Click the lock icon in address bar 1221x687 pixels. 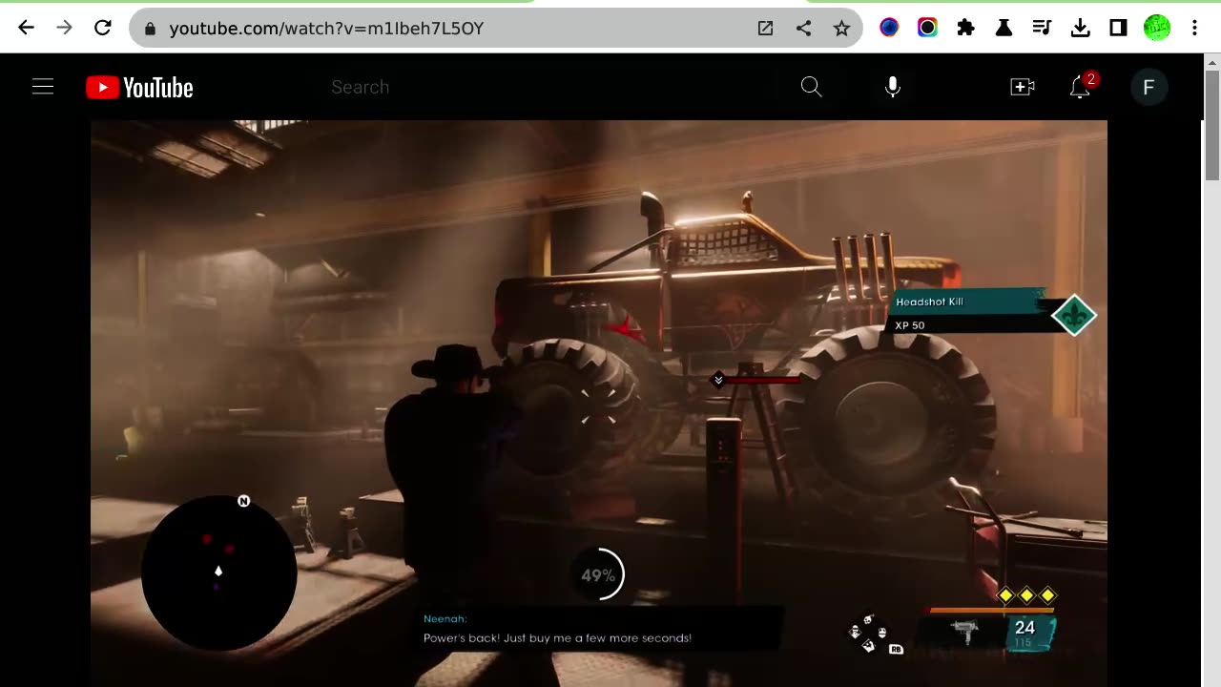tap(150, 29)
